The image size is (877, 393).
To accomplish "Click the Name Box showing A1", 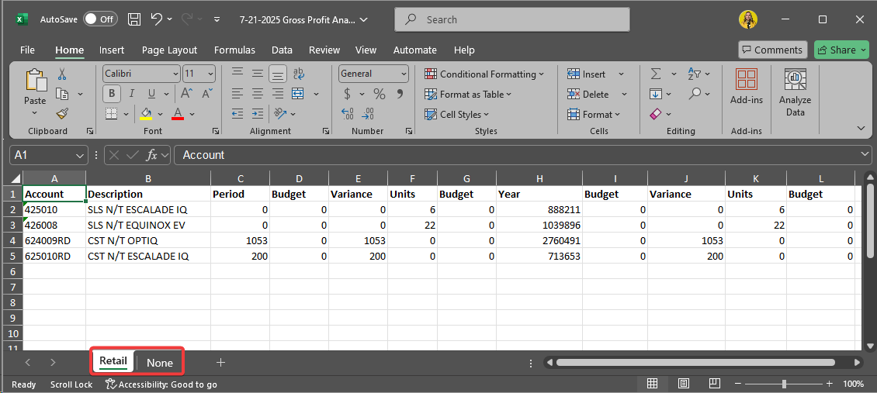I will click(x=48, y=155).
